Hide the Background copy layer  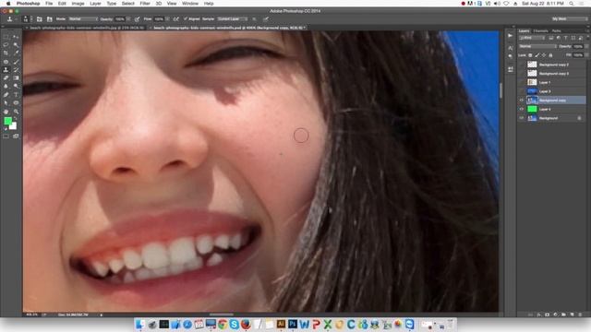[522, 101]
